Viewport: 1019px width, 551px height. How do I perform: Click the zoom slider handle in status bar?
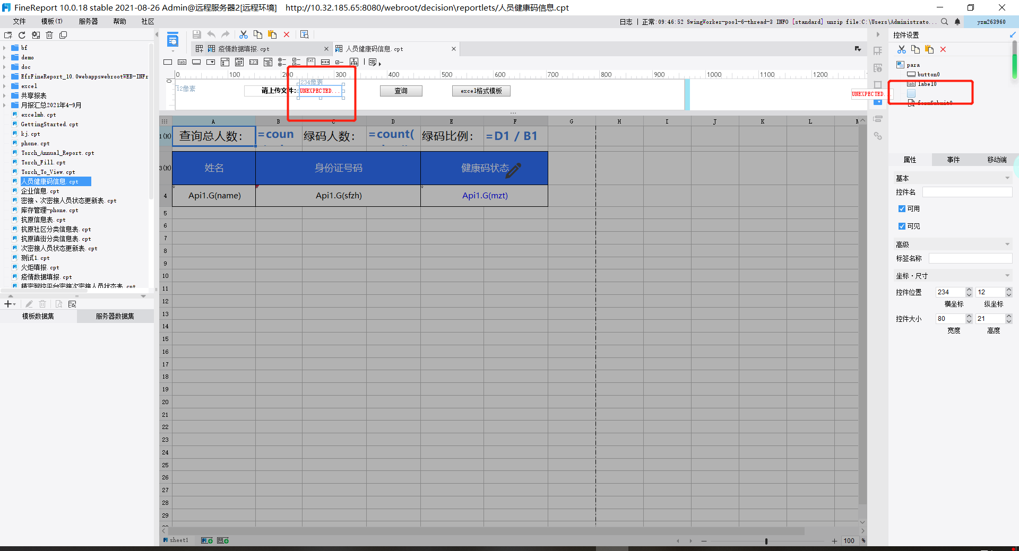click(766, 541)
